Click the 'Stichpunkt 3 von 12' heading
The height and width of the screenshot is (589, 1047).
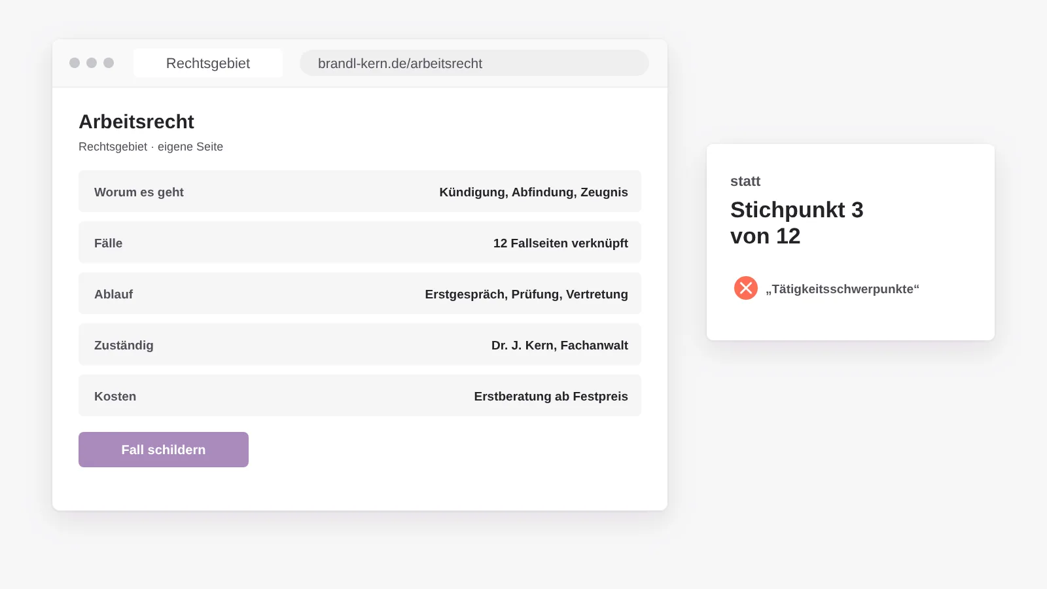pos(797,223)
